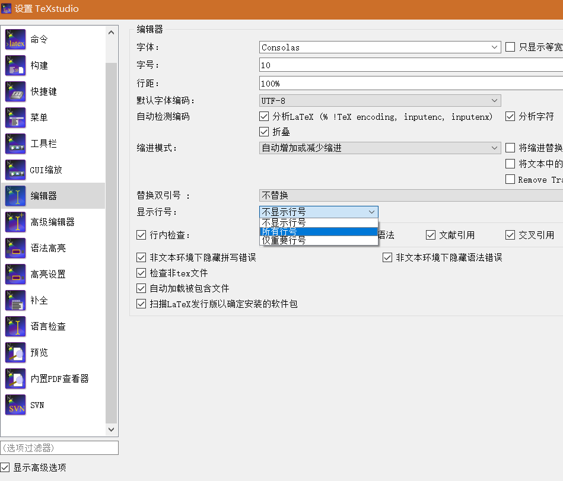Viewport: 563px width, 481px height.
Task: Toggle 将文本中的 checkbox
Action: point(510,164)
